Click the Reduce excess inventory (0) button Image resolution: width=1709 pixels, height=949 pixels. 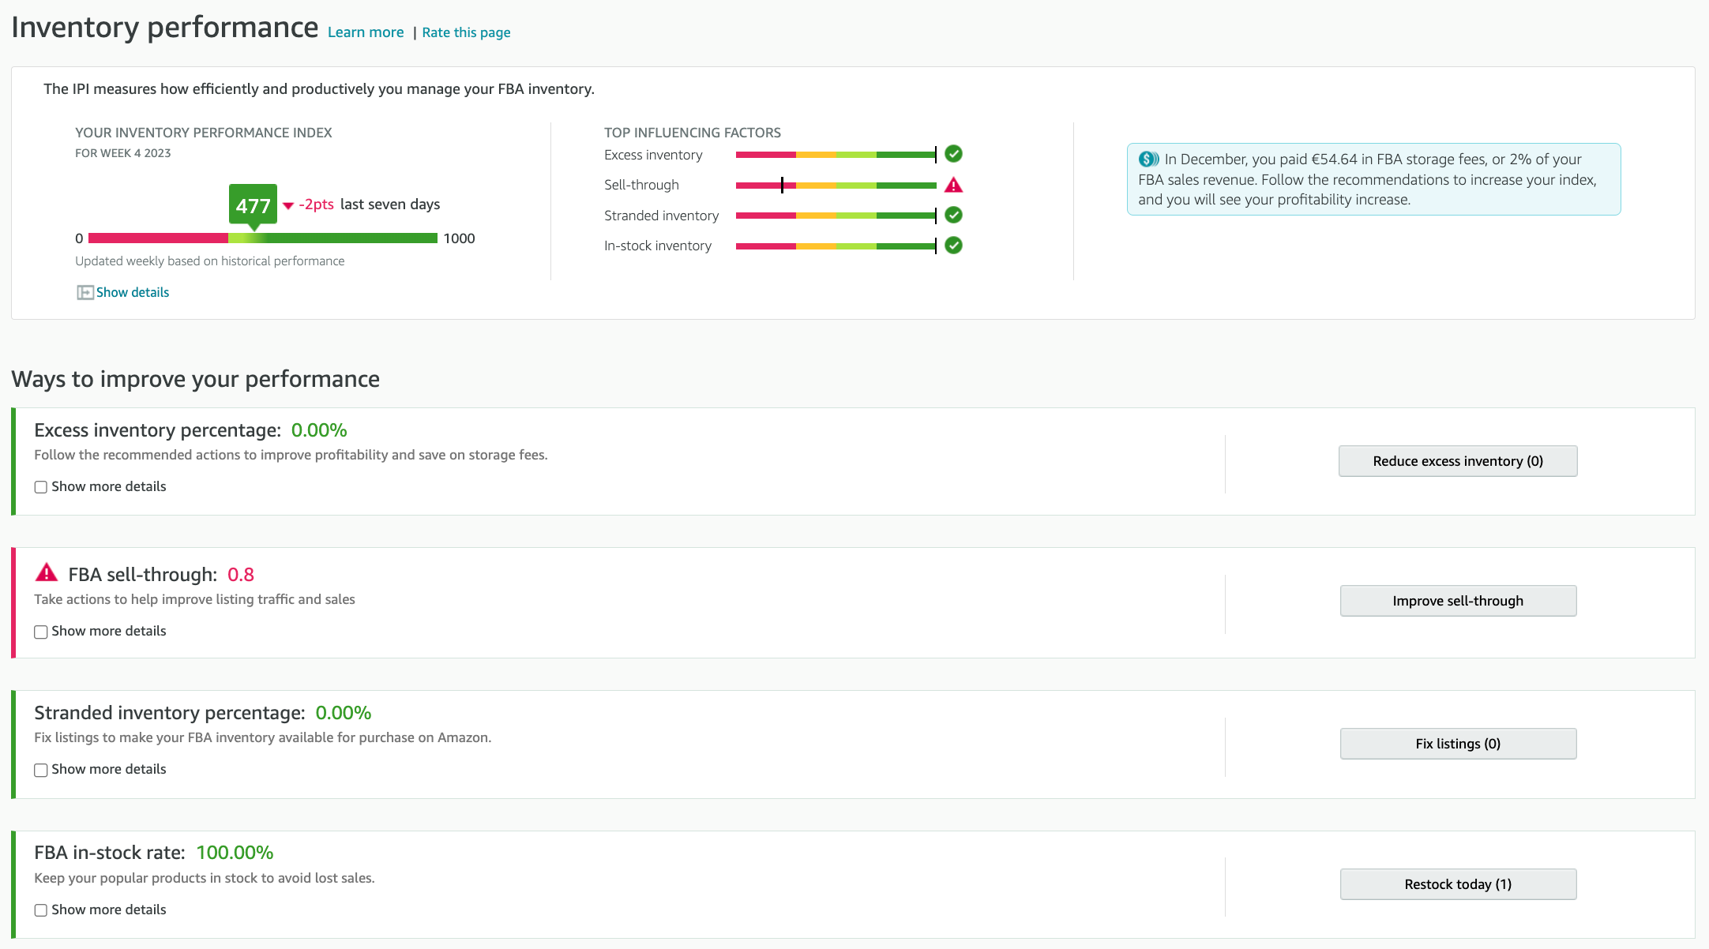[1458, 461]
